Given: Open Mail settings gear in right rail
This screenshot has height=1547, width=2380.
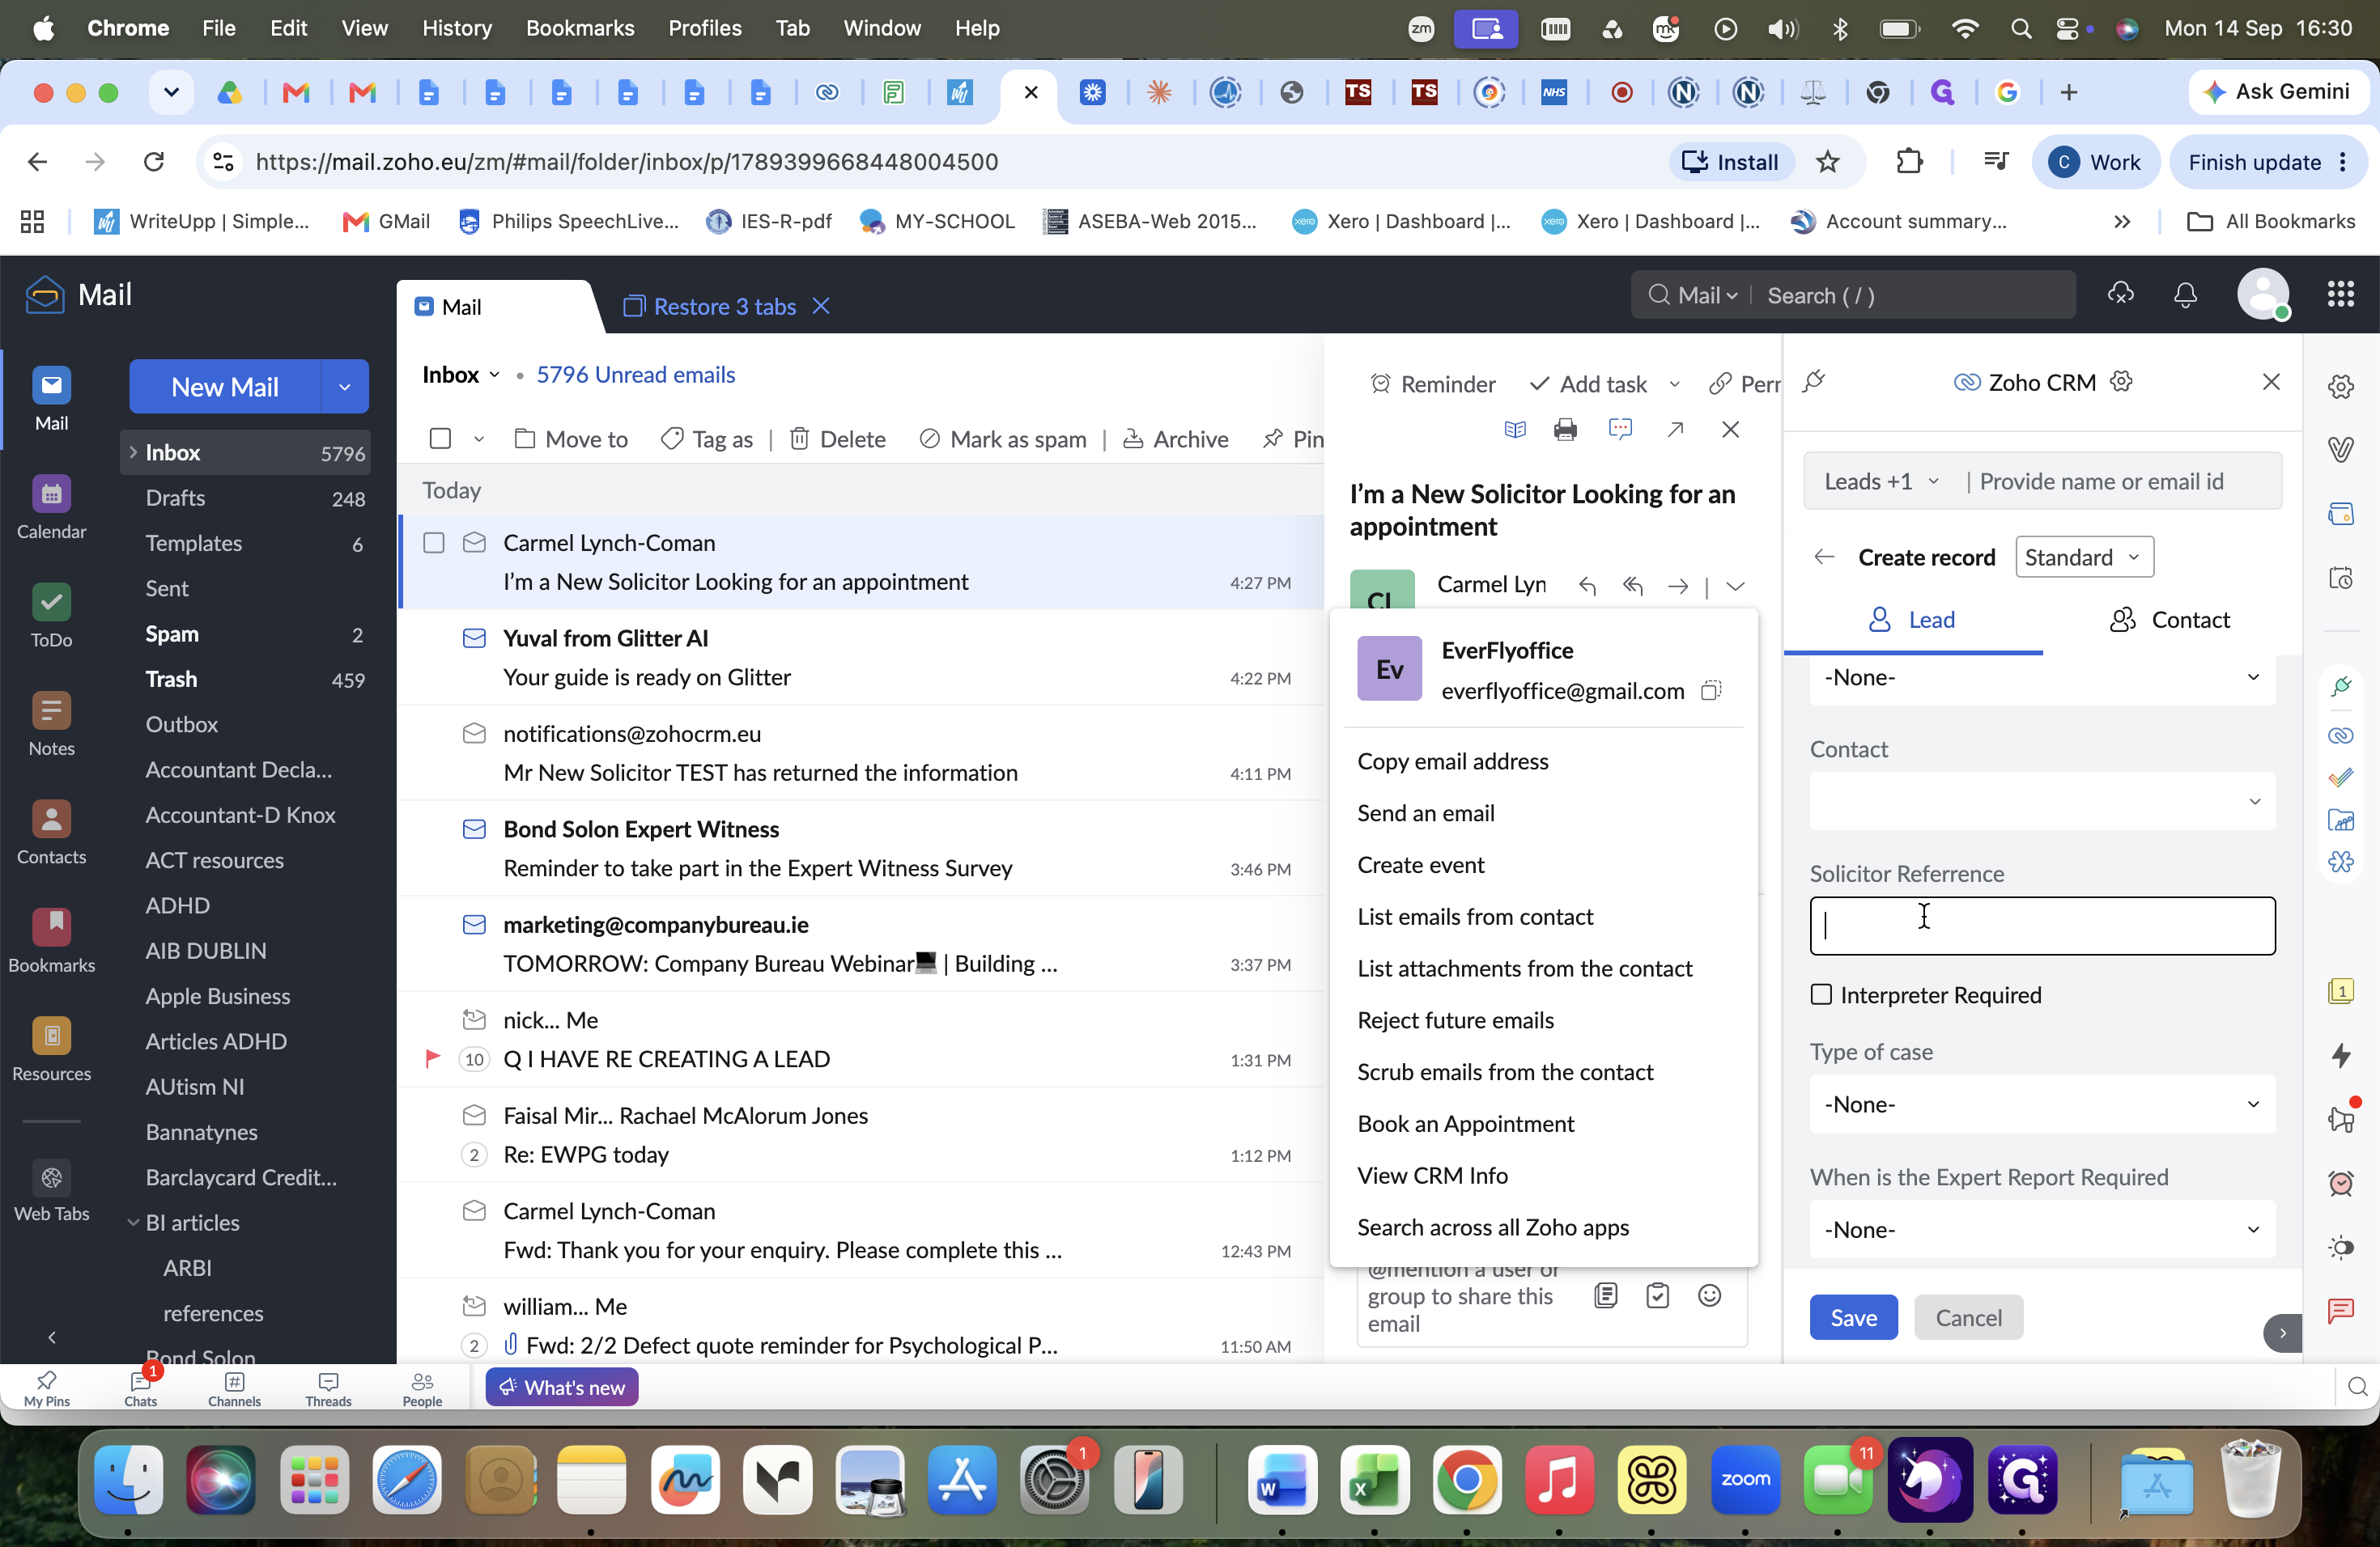Looking at the screenshot, I should [x=2340, y=387].
